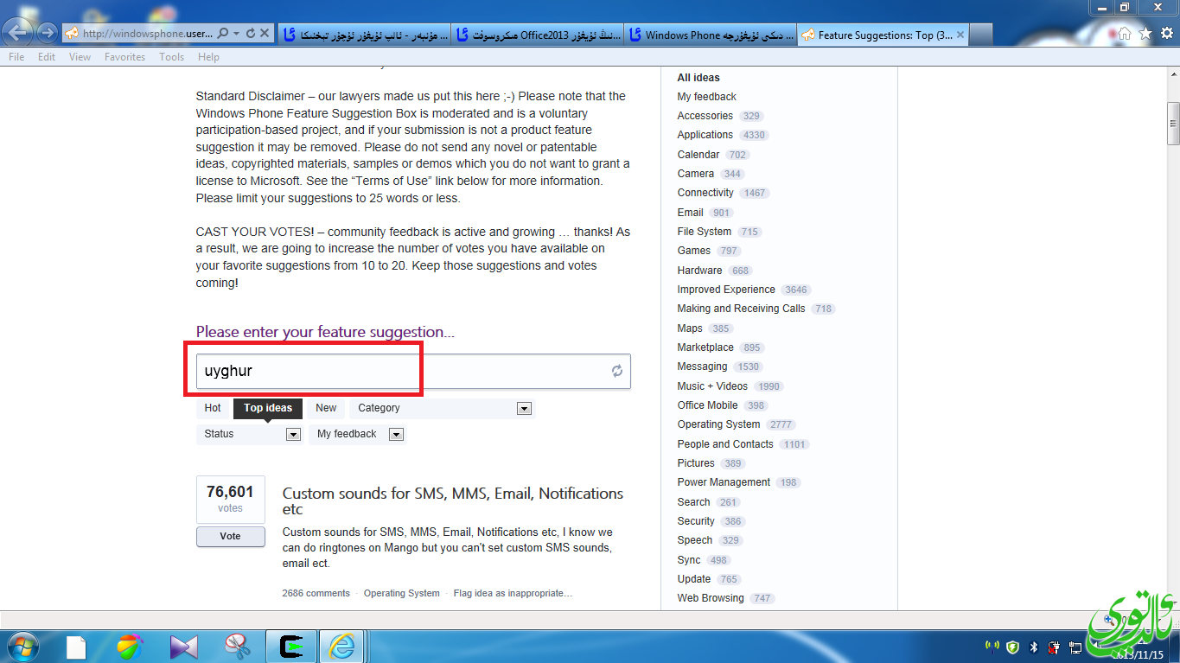Open the File System category
The height and width of the screenshot is (663, 1180).
click(x=704, y=232)
